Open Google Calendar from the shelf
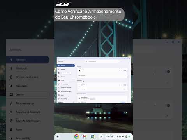This screenshot has width=187, height=140. [x=92, y=136]
